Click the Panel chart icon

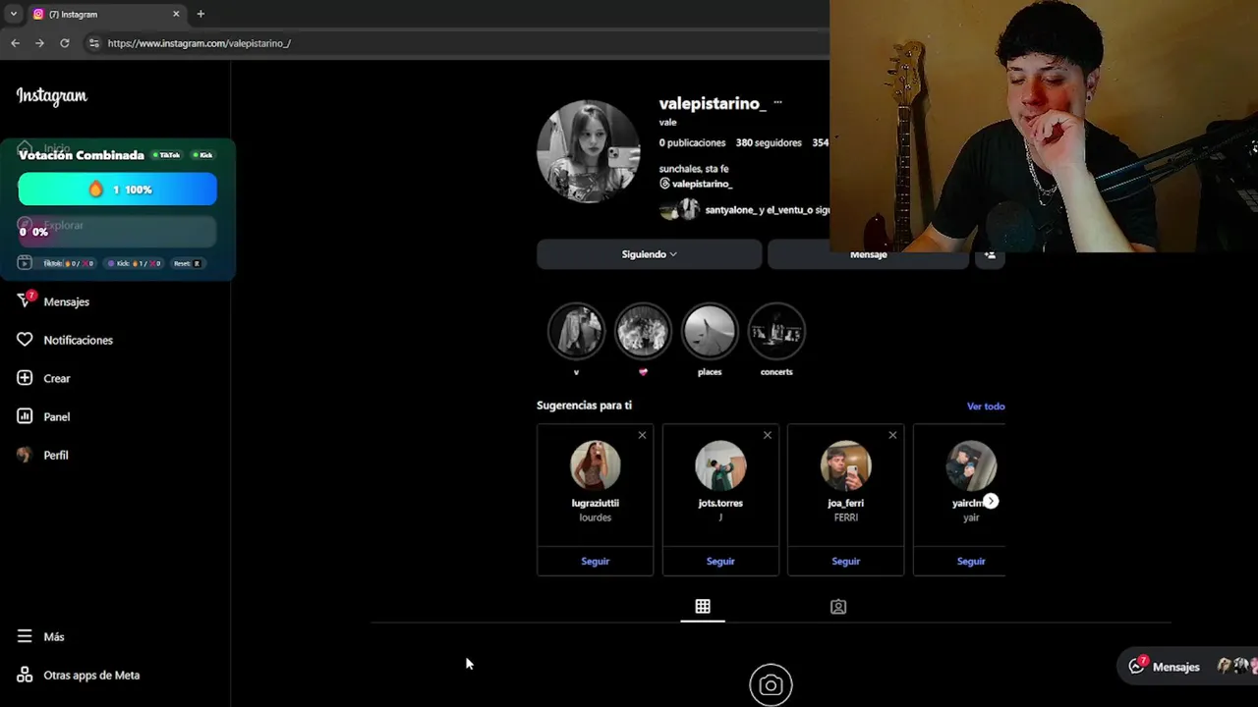pyautogui.click(x=25, y=416)
